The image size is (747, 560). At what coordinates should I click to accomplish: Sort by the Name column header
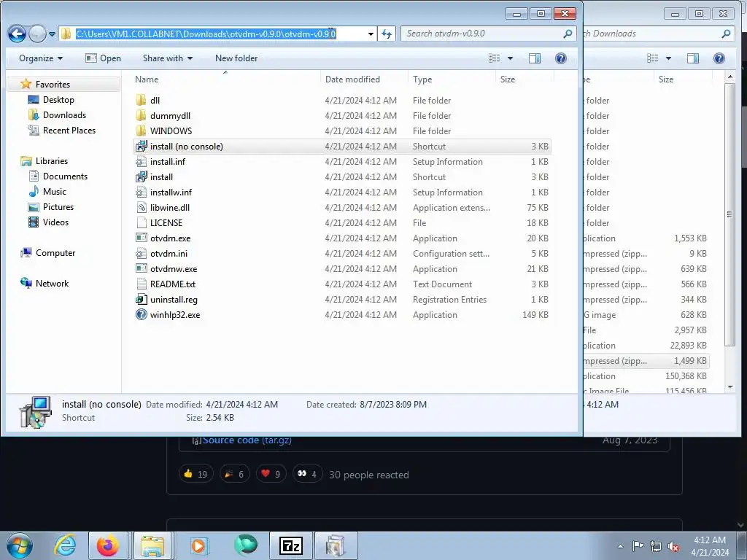click(x=225, y=79)
